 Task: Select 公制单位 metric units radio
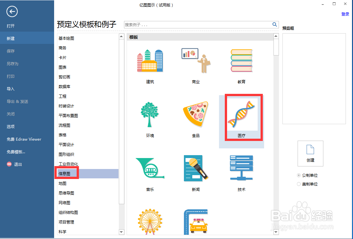coord(299,175)
